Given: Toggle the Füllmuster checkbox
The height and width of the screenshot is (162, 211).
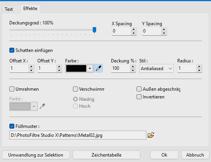Looking at the screenshot, I should (12, 126).
